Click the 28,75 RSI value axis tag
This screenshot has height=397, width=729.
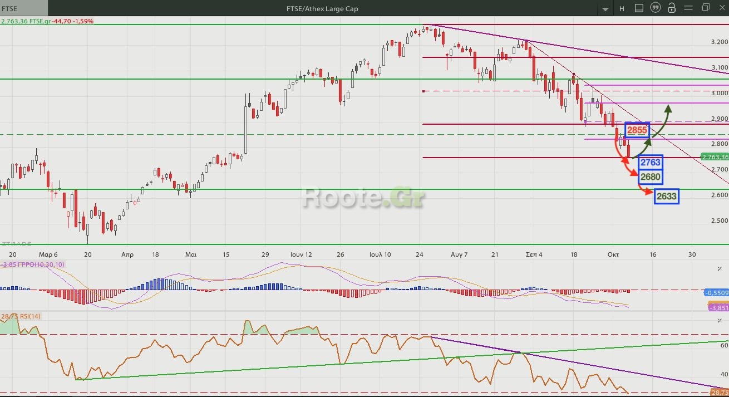tap(720, 392)
